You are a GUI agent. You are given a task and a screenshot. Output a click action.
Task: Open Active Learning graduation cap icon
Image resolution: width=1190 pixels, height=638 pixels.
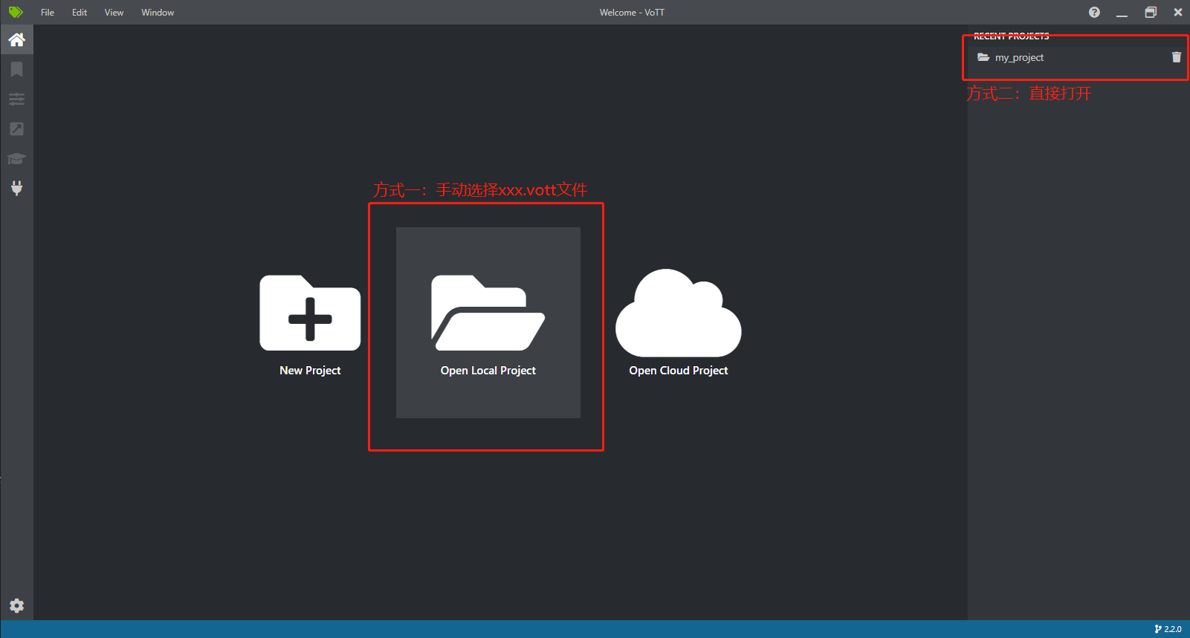(x=16, y=158)
